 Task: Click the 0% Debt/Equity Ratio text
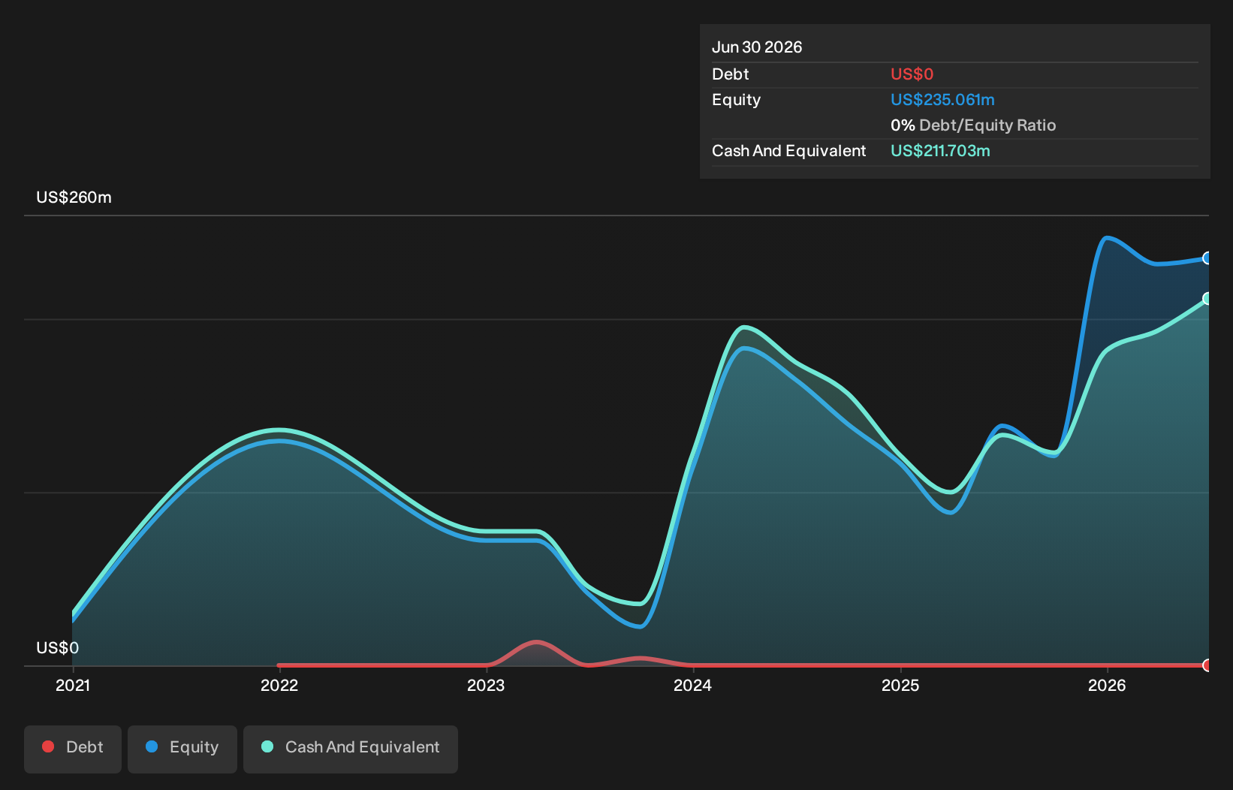(x=973, y=125)
